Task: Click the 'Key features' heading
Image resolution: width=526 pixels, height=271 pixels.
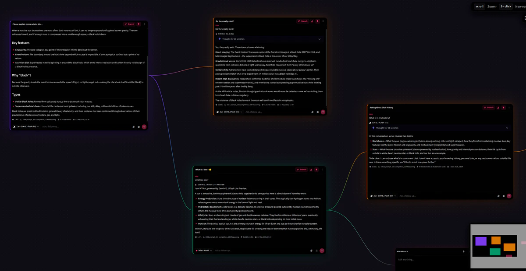Action: 21,43
